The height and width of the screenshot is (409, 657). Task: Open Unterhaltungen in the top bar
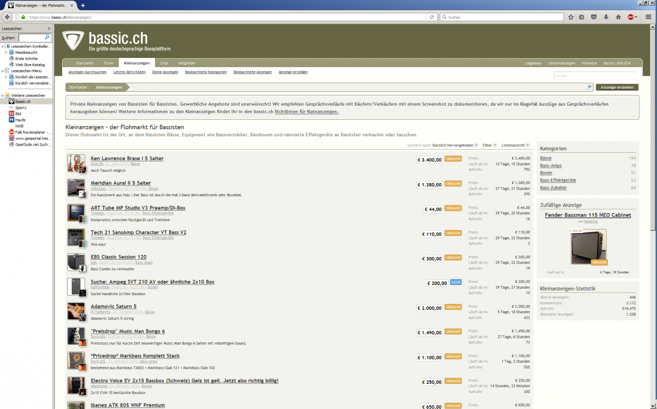click(562, 63)
